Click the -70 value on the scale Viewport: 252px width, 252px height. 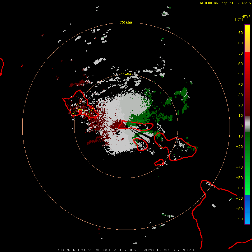(x=239, y=199)
